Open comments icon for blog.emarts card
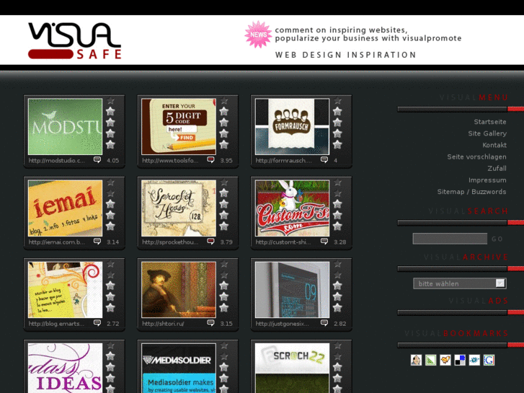Viewport: 524px width, 393px height. (x=97, y=323)
